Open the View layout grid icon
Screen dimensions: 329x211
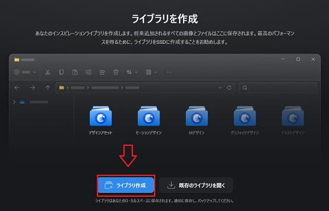click(x=149, y=72)
